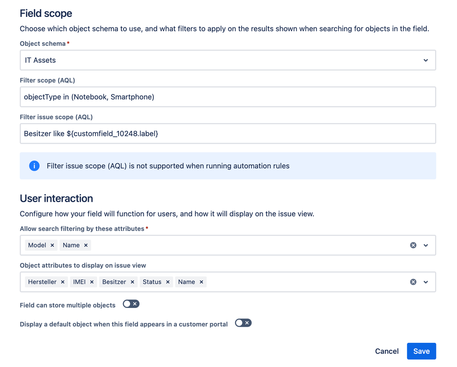Remove the Hersteller display attribute
The image size is (457, 367).
(x=63, y=282)
